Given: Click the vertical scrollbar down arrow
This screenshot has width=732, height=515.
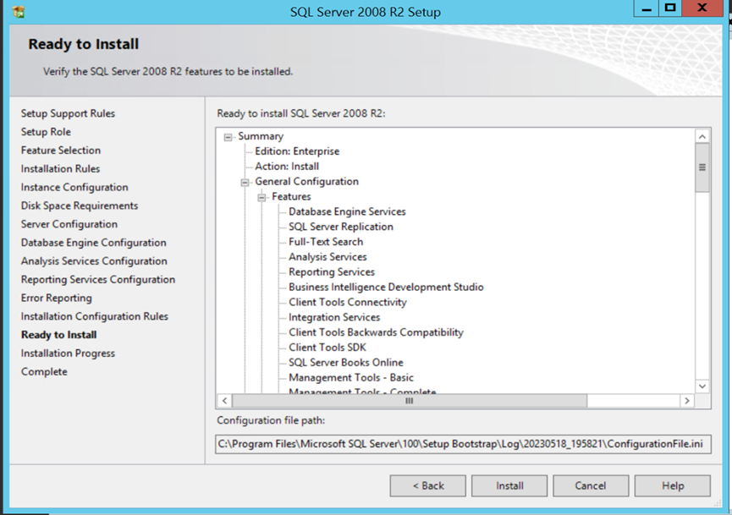Looking at the screenshot, I should [x=702, y=386].
